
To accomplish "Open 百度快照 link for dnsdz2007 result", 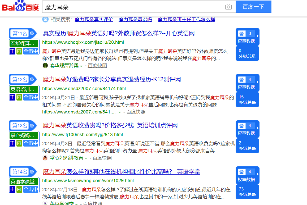I will [x=136, y=112].
